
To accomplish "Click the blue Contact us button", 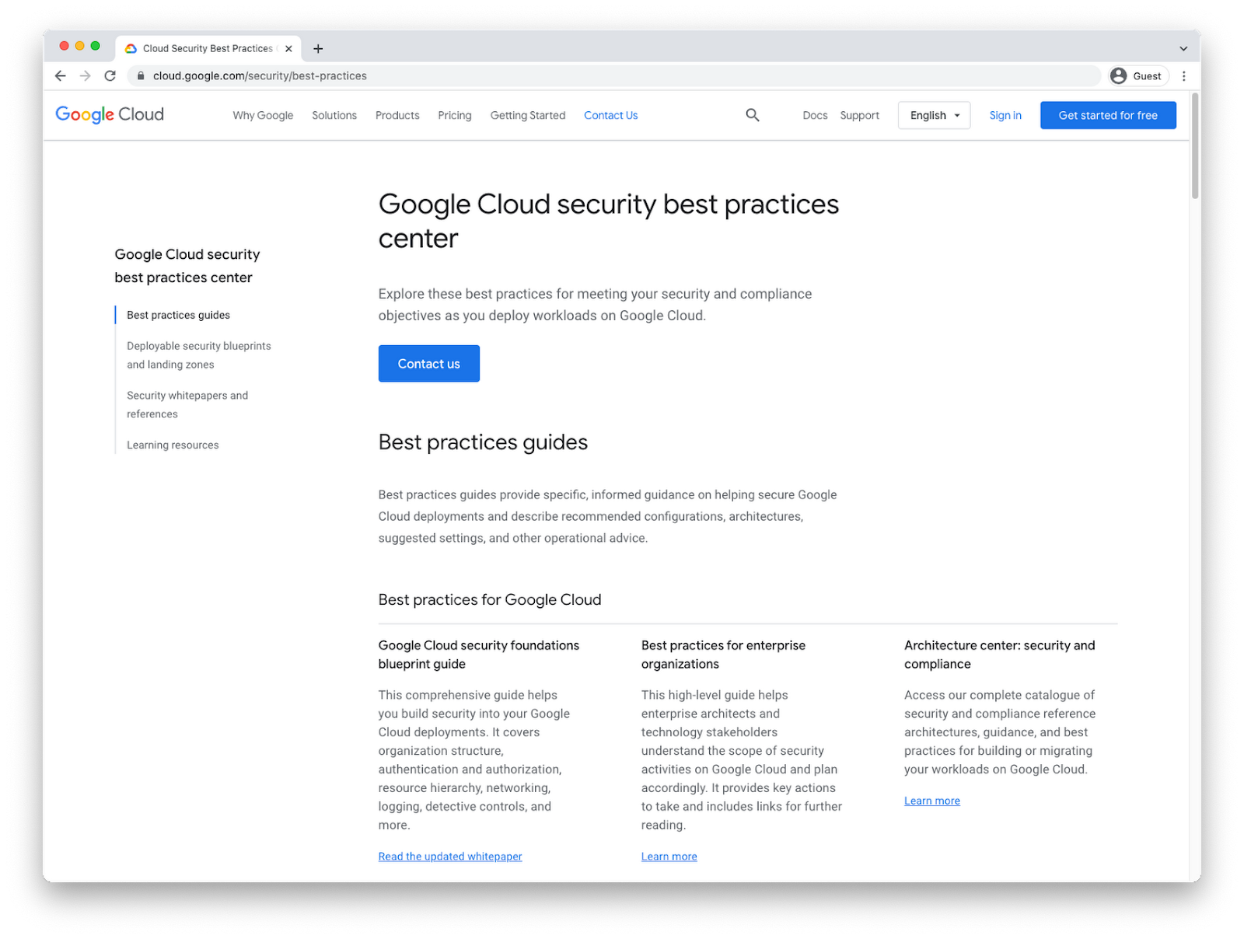I will point(429,363).
